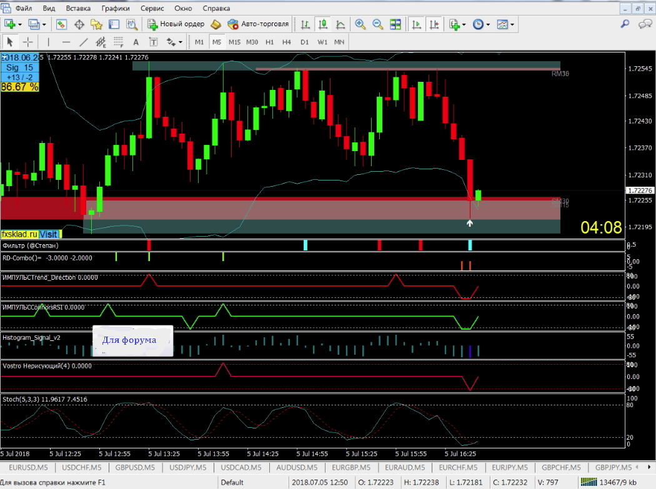Viewport: 656px width, 489px height.
Task: Open MetaEditor with the yellow diamond icon
Action: (216, 24)
